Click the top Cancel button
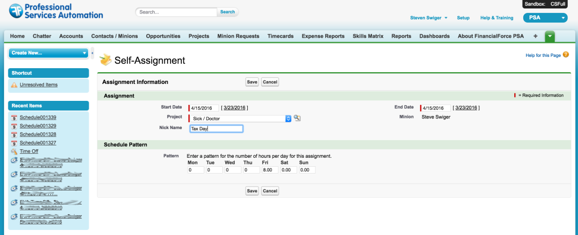The height and width of the screenshot is (235, 578). [x=270, y=82]
